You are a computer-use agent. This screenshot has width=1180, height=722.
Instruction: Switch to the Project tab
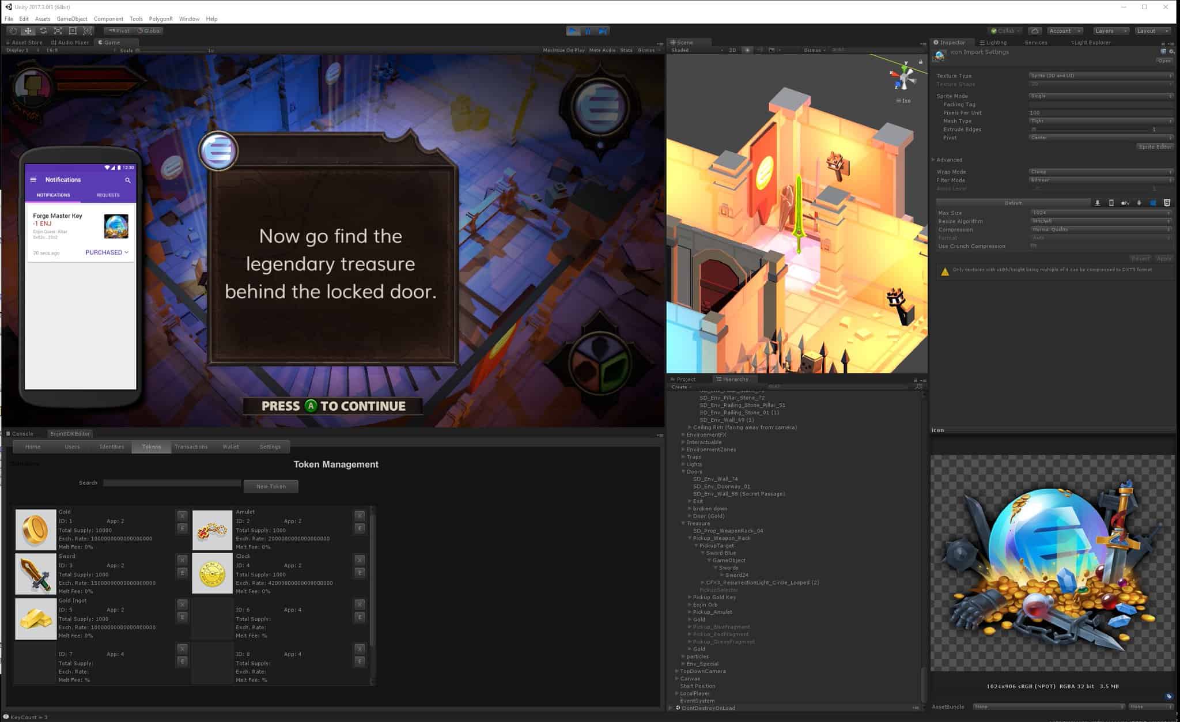683,379
